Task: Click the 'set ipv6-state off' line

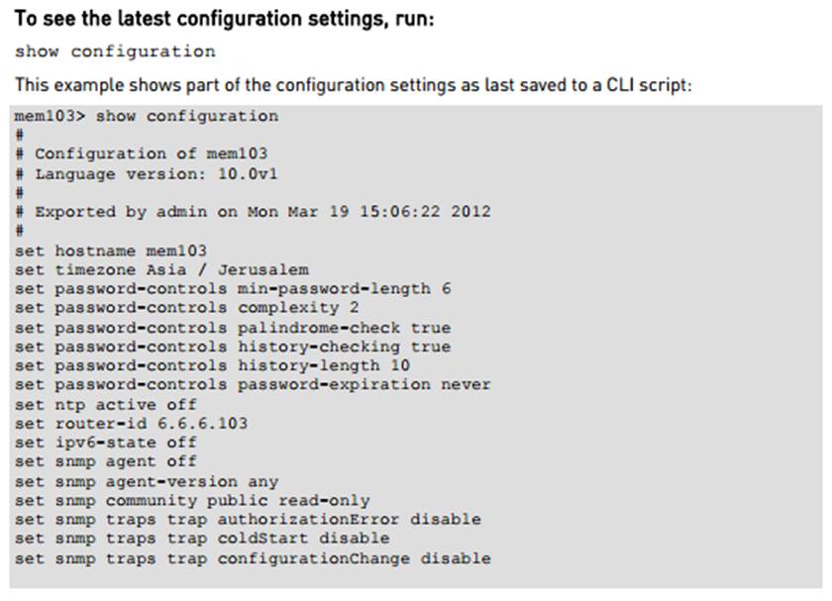Action: pyautogui.click(x=106, y=443)
